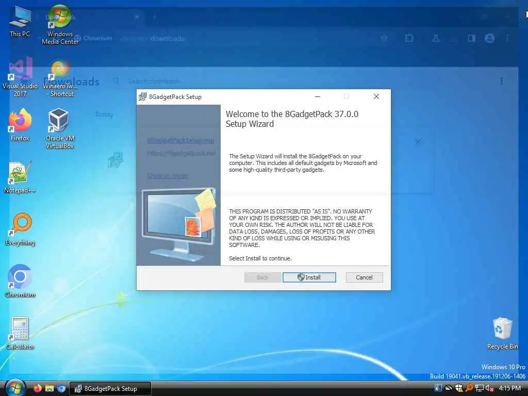Open File Explorer from taskbar
Image resolution: width=528 pixels, height=396 pixels.
coord(49,389)
